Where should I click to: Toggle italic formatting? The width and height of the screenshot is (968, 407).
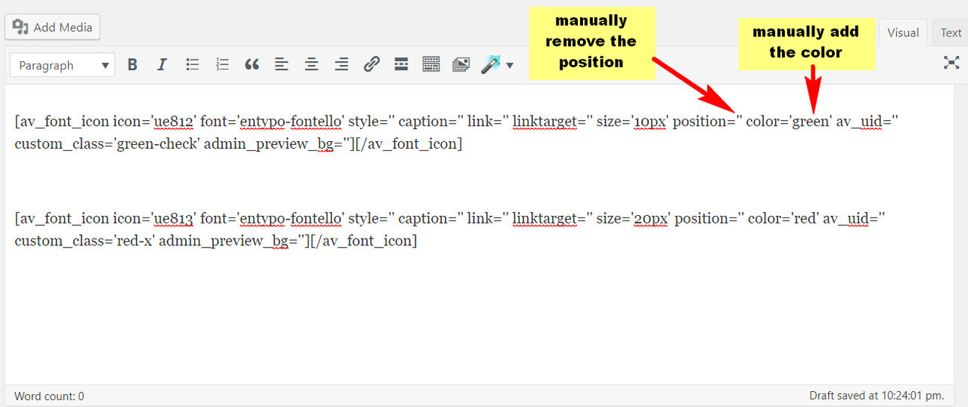(x=161, y=65)
